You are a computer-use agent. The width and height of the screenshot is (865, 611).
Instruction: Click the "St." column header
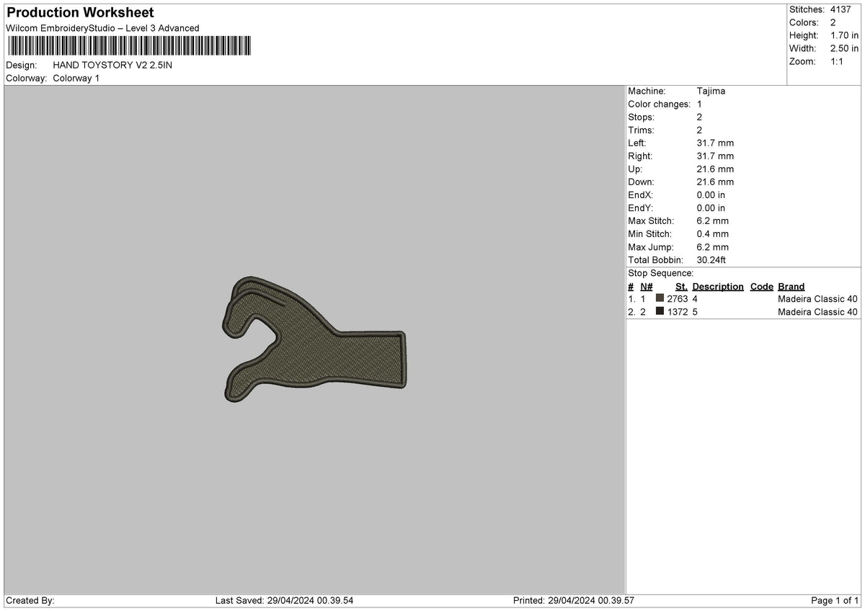coord(681,286)
